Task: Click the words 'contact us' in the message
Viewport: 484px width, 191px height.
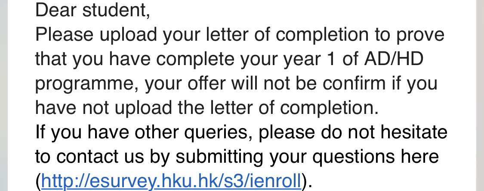Action: tap(100, 157)
